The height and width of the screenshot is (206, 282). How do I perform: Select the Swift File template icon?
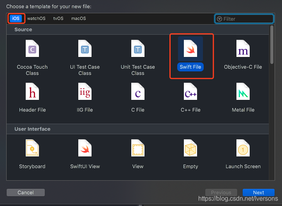click(x=190, y=48)
